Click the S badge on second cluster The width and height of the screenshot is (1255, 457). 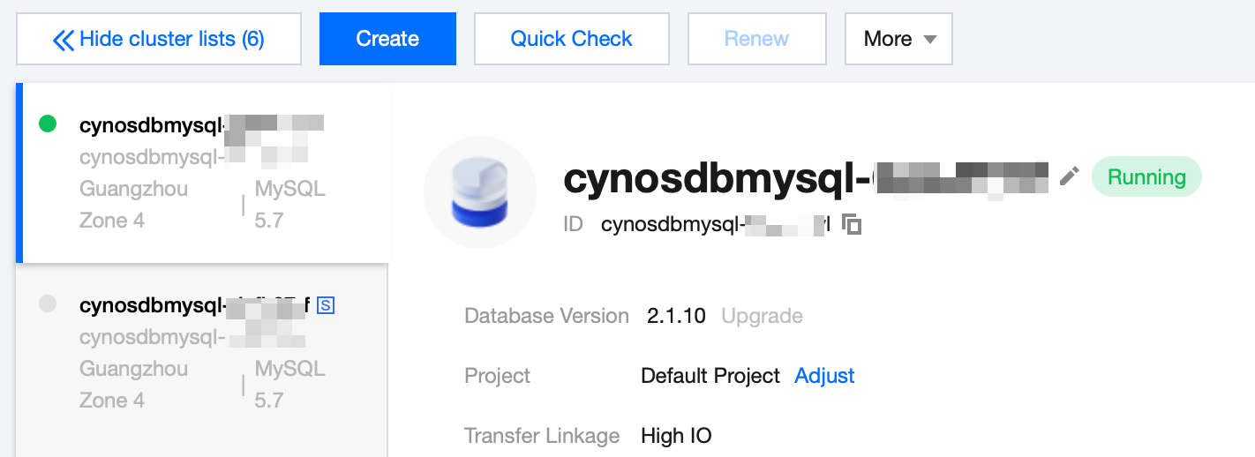[x=326, y=305]
